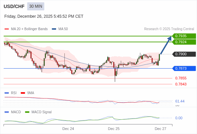Click the Dec 24 date axis label

point(68,129)
